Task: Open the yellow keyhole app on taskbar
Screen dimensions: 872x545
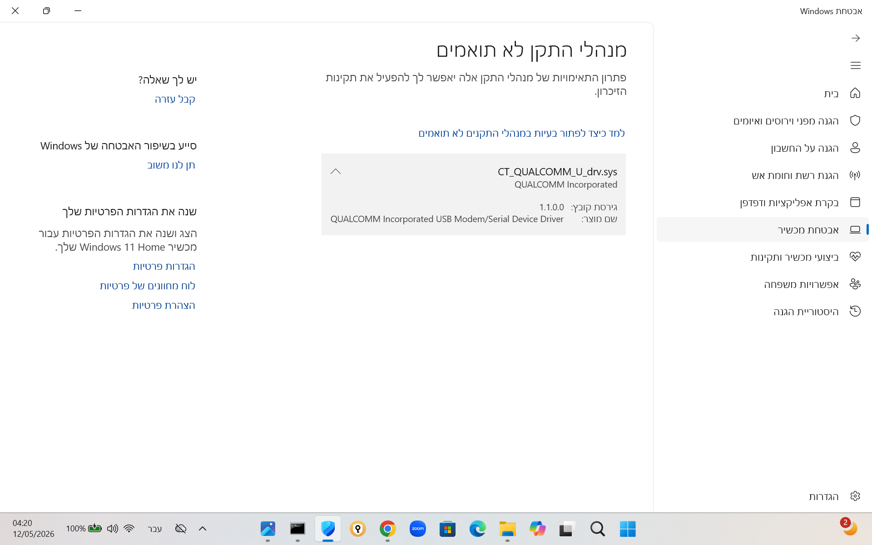Action: 357,529
